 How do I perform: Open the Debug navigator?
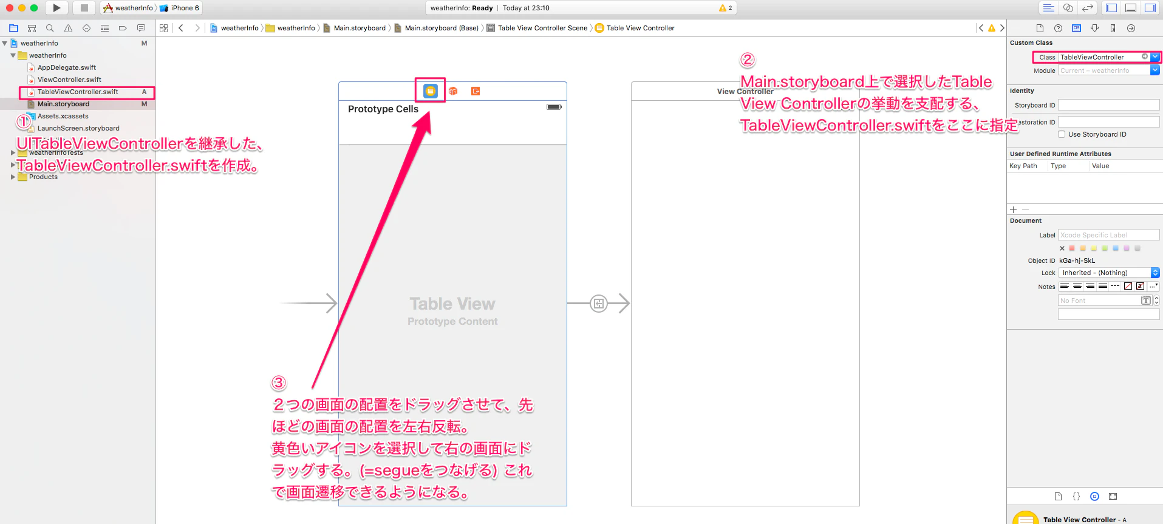(104, 28)
